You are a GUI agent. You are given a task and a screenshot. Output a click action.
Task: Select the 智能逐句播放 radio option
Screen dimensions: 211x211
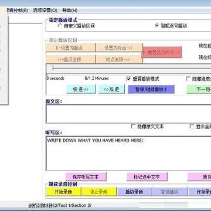click(171, 26)
